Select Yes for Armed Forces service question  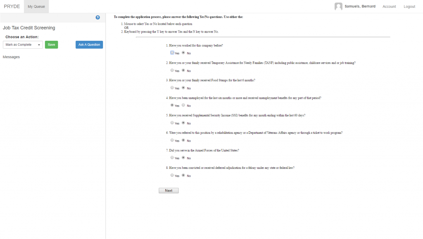(x=172, y=158)
